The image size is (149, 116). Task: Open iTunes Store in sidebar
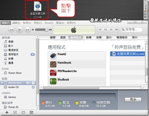click(x=15, y=73)
